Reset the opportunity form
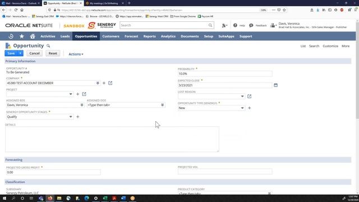The height and width of the screenshot is (202, 359). click(53, 53)
